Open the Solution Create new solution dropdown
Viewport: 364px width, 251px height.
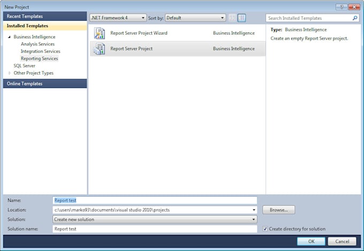[x=155, y=219]
